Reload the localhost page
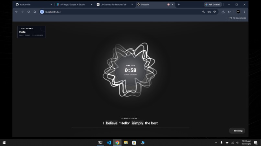261x146 pixels. pyautogui.click(x=28, y=12)
